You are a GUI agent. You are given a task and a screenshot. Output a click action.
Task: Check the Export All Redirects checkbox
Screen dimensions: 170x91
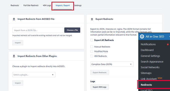(x=92, y=40)
